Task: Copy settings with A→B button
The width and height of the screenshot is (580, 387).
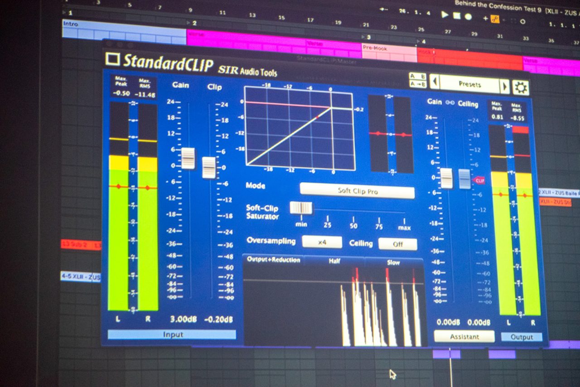Action: [417, 84]
